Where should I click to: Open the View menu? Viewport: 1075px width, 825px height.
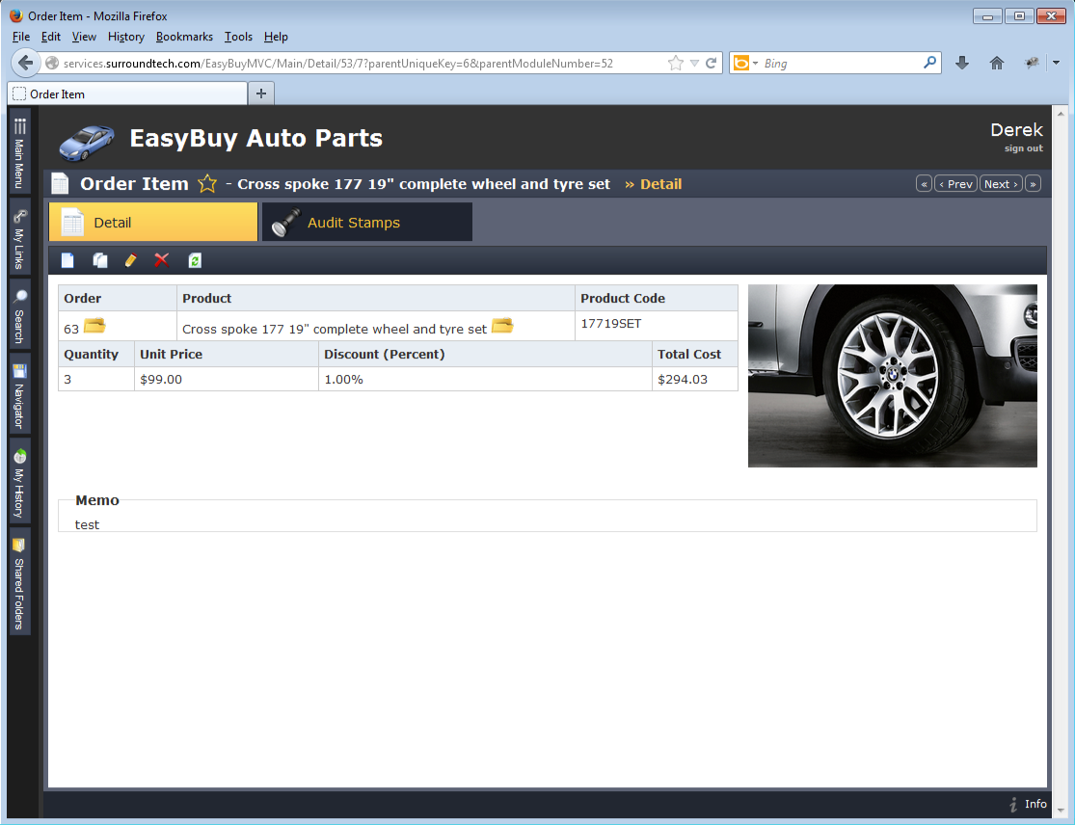pos(84,37)
